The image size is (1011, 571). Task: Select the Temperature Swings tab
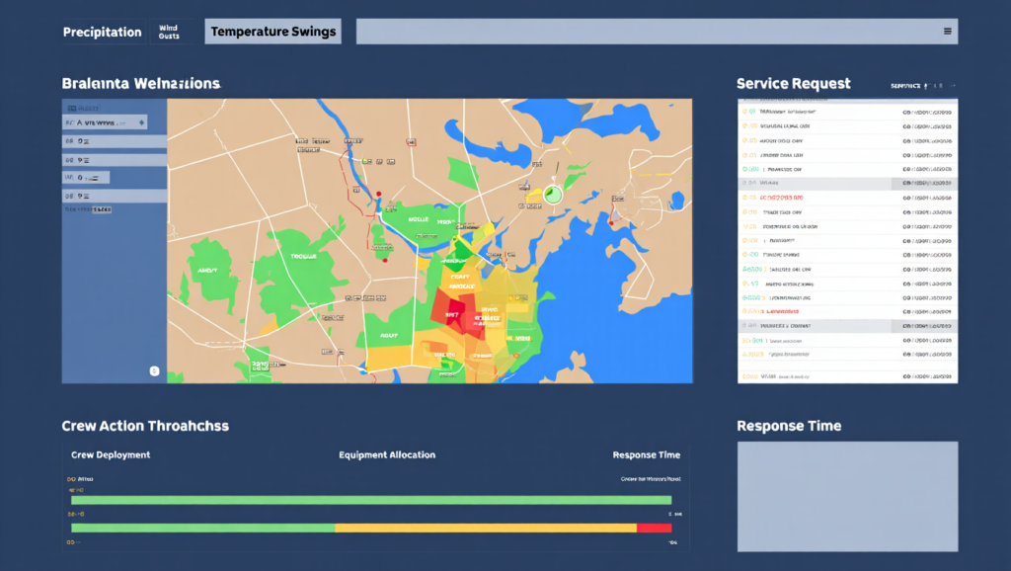tap(272, 32)
